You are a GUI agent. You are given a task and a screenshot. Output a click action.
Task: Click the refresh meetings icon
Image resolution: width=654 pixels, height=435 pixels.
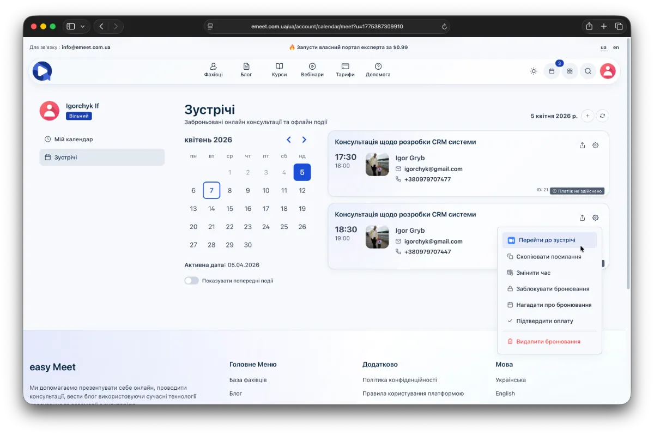pos(602,116)
